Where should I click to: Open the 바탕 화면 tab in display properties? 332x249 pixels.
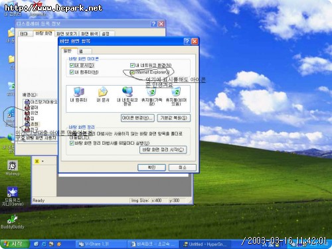point(44,33)
